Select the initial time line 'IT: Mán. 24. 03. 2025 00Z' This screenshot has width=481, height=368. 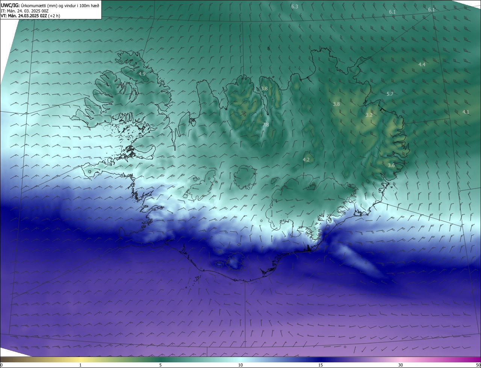[x=25, y=11]
